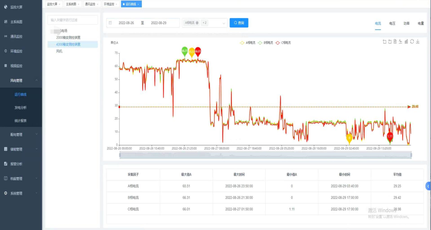Switch chart to line type via toolbox icon
Screen dimensions: 431x230
[x=400, y=41]
